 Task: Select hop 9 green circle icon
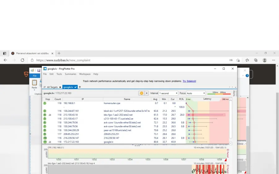point(45,134)
